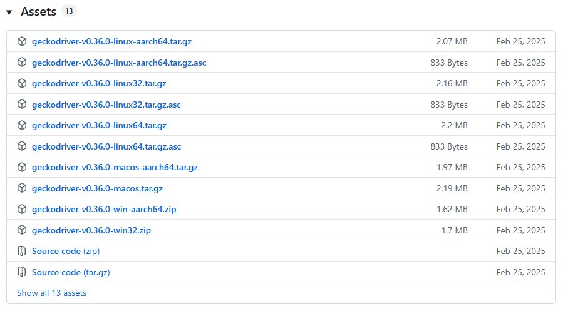Download geckodriver-v0.36.0-linux32.tar.gz.asc signature

106,105
